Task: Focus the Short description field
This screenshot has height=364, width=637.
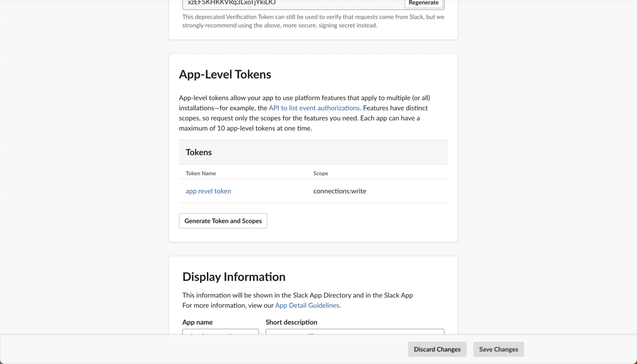Action: [x=355, y=334]
